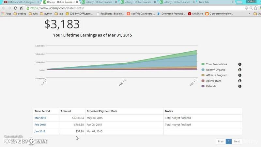Bookmark this page with the star icon

point(256,8)
